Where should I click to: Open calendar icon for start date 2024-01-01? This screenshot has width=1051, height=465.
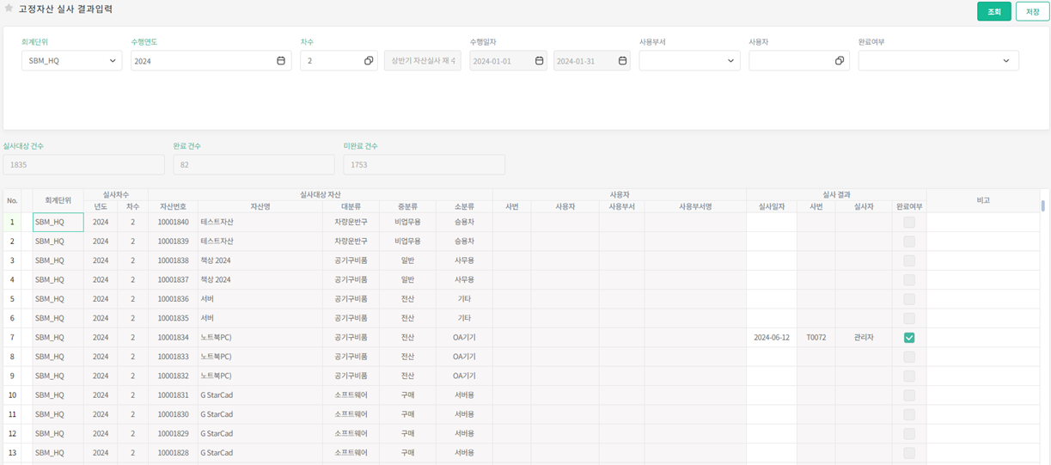click(539, 61)
